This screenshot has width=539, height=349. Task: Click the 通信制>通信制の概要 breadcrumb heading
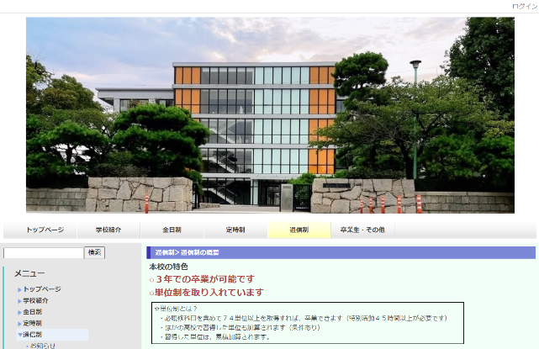187,252
